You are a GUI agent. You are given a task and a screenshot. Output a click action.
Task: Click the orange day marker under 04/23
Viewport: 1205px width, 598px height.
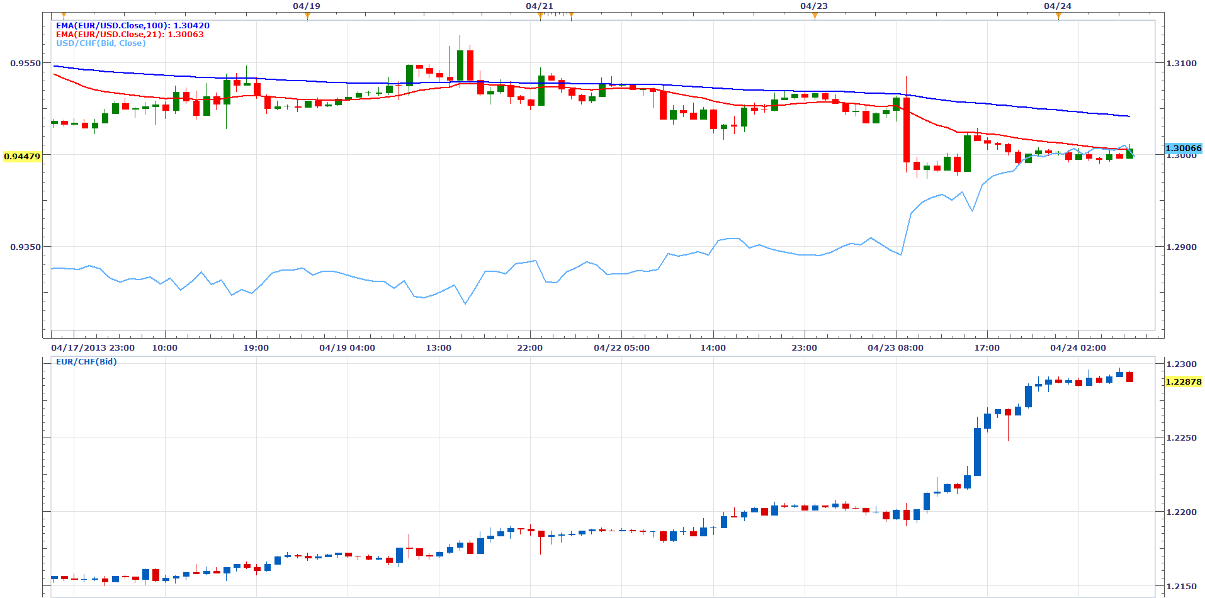click(x=815, y=16)
